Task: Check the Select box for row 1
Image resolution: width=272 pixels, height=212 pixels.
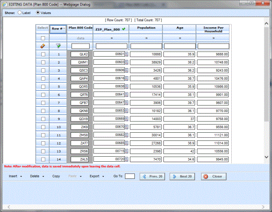Action: coord(43,54)
